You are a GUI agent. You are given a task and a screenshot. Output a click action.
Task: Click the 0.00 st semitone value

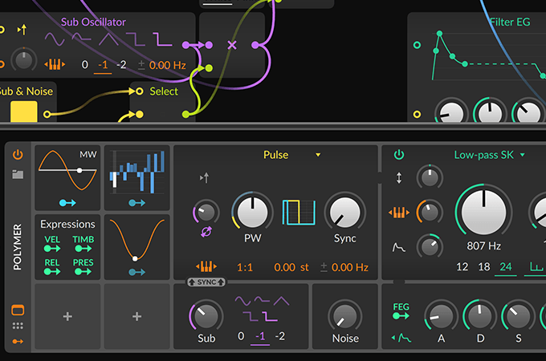(x=291, y=267)
